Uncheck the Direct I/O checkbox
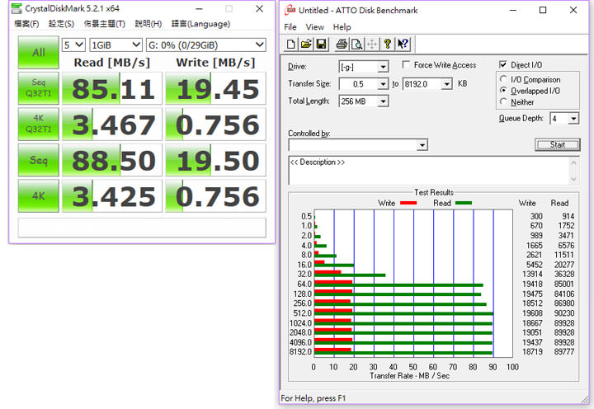This screenshot has width=594, height=409. tap(503, 65)
